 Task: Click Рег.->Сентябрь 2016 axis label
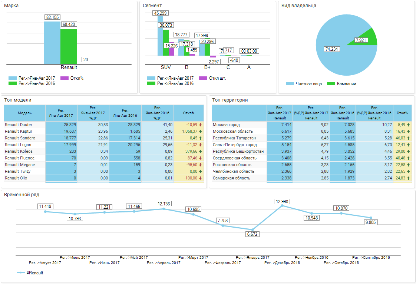coord(371,257)
